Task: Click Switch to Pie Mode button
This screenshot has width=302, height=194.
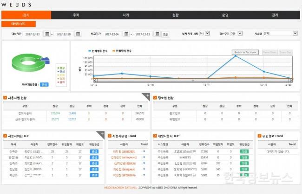Action: coord(245,52)
